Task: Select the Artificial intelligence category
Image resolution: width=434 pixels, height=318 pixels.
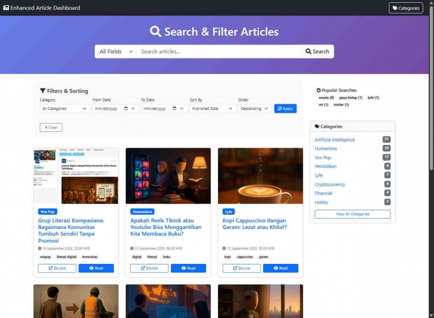Action: pyautogui.click(x=335, y=140)
